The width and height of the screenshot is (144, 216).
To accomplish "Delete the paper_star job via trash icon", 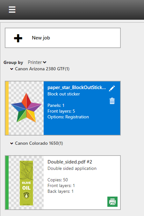I will 112,101.
